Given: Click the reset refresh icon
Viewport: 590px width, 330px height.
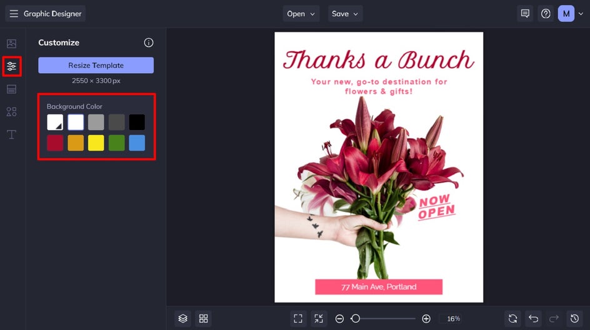Looking at the screenshot, I should 512,319.
